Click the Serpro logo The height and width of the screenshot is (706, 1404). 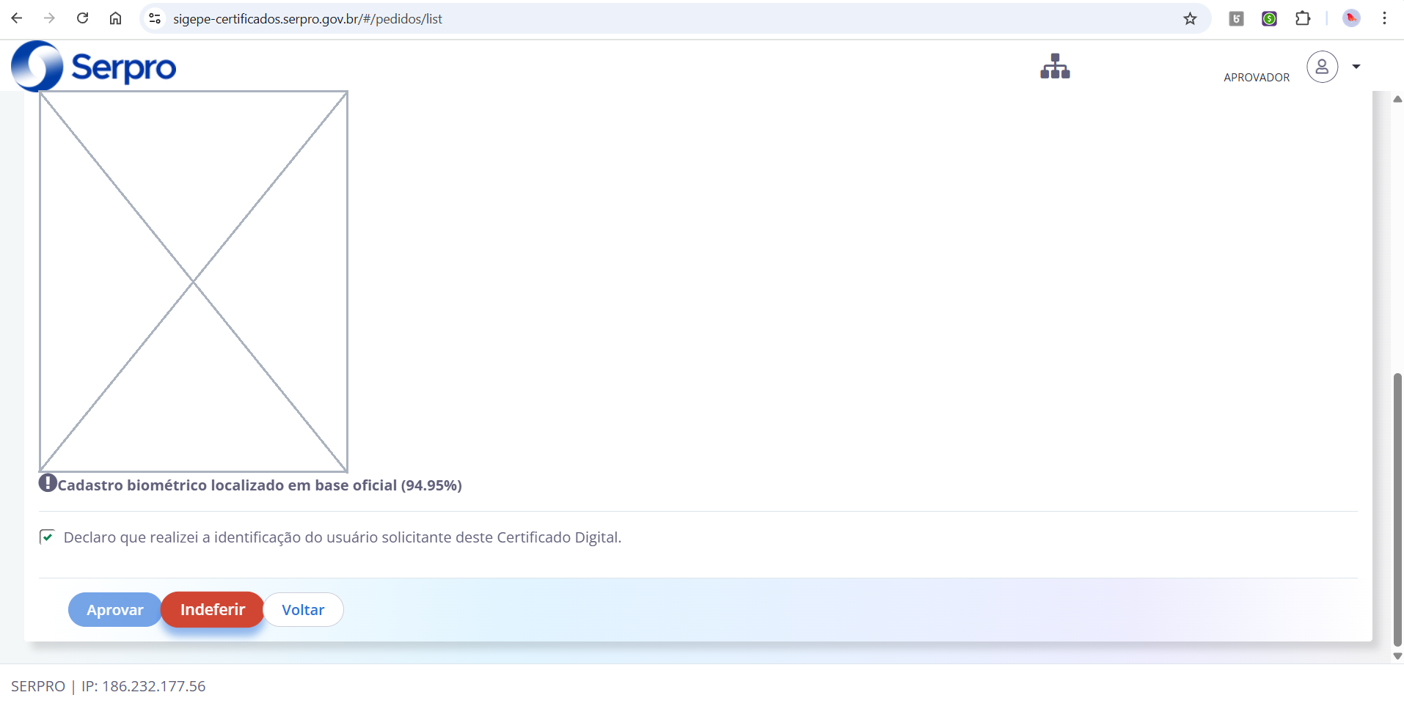click(x=94, y=66)
